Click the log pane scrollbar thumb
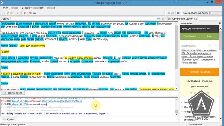224x126 pixels. (176, 111)
